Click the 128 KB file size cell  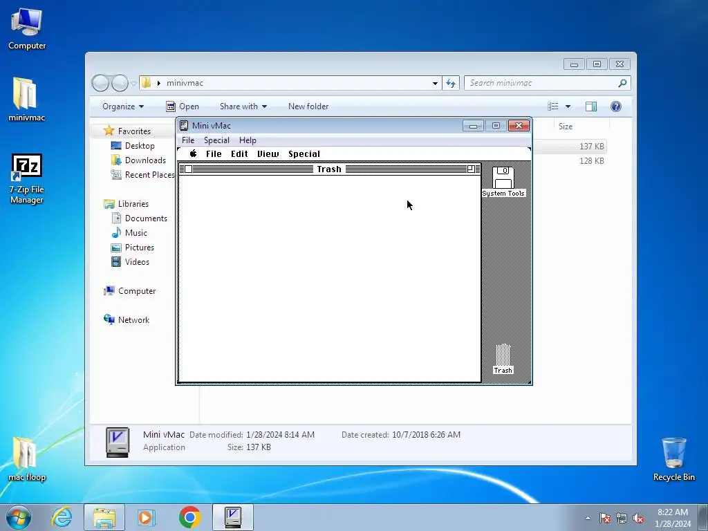(592, 161)
